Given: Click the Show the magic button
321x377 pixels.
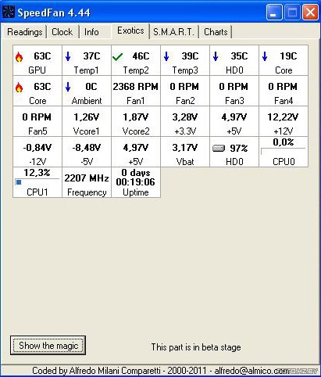Looking at the screenshot, I should click(48, 346).
